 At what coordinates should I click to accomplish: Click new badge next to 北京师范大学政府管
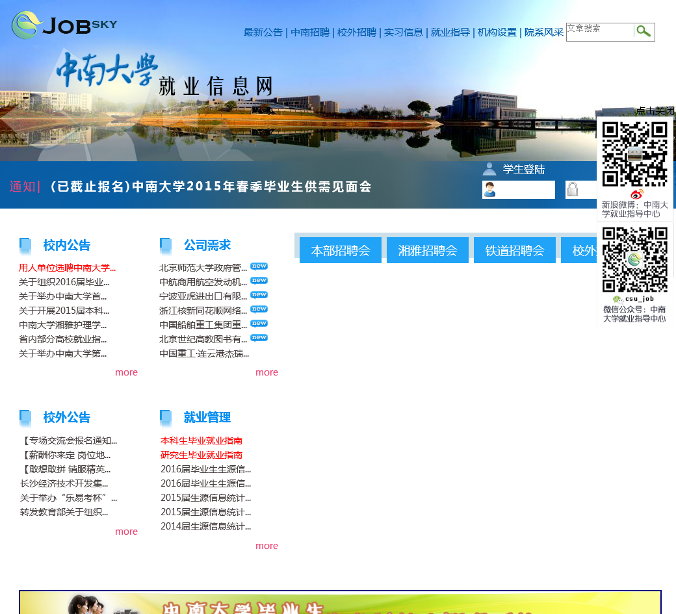[259, 266]
